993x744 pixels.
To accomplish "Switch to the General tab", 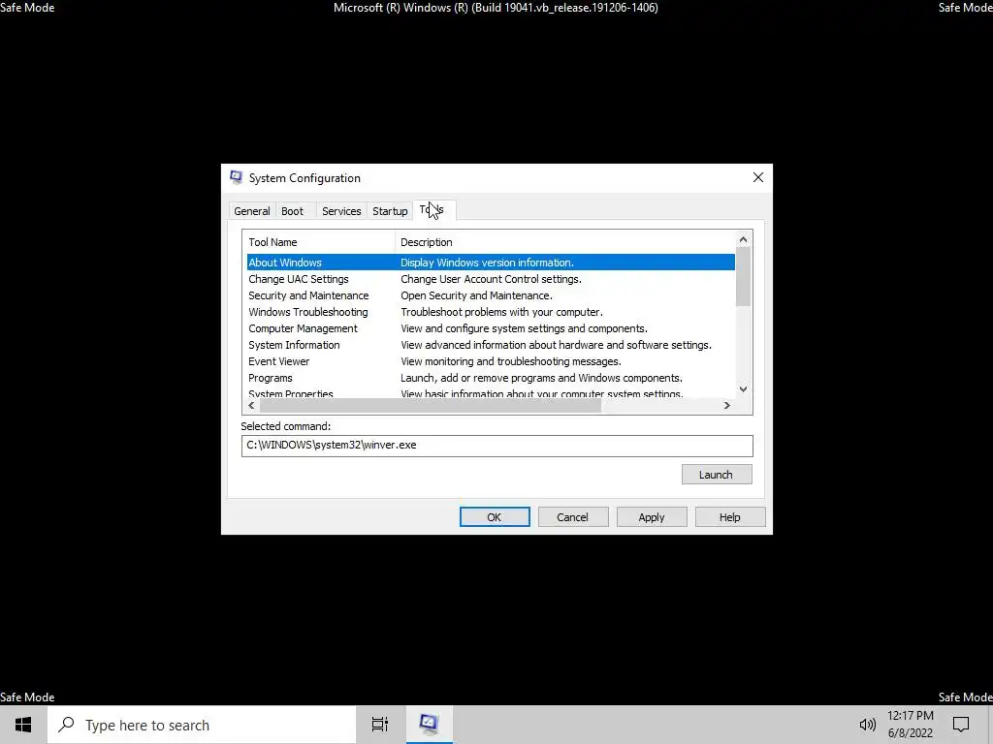I will (251, 211).
